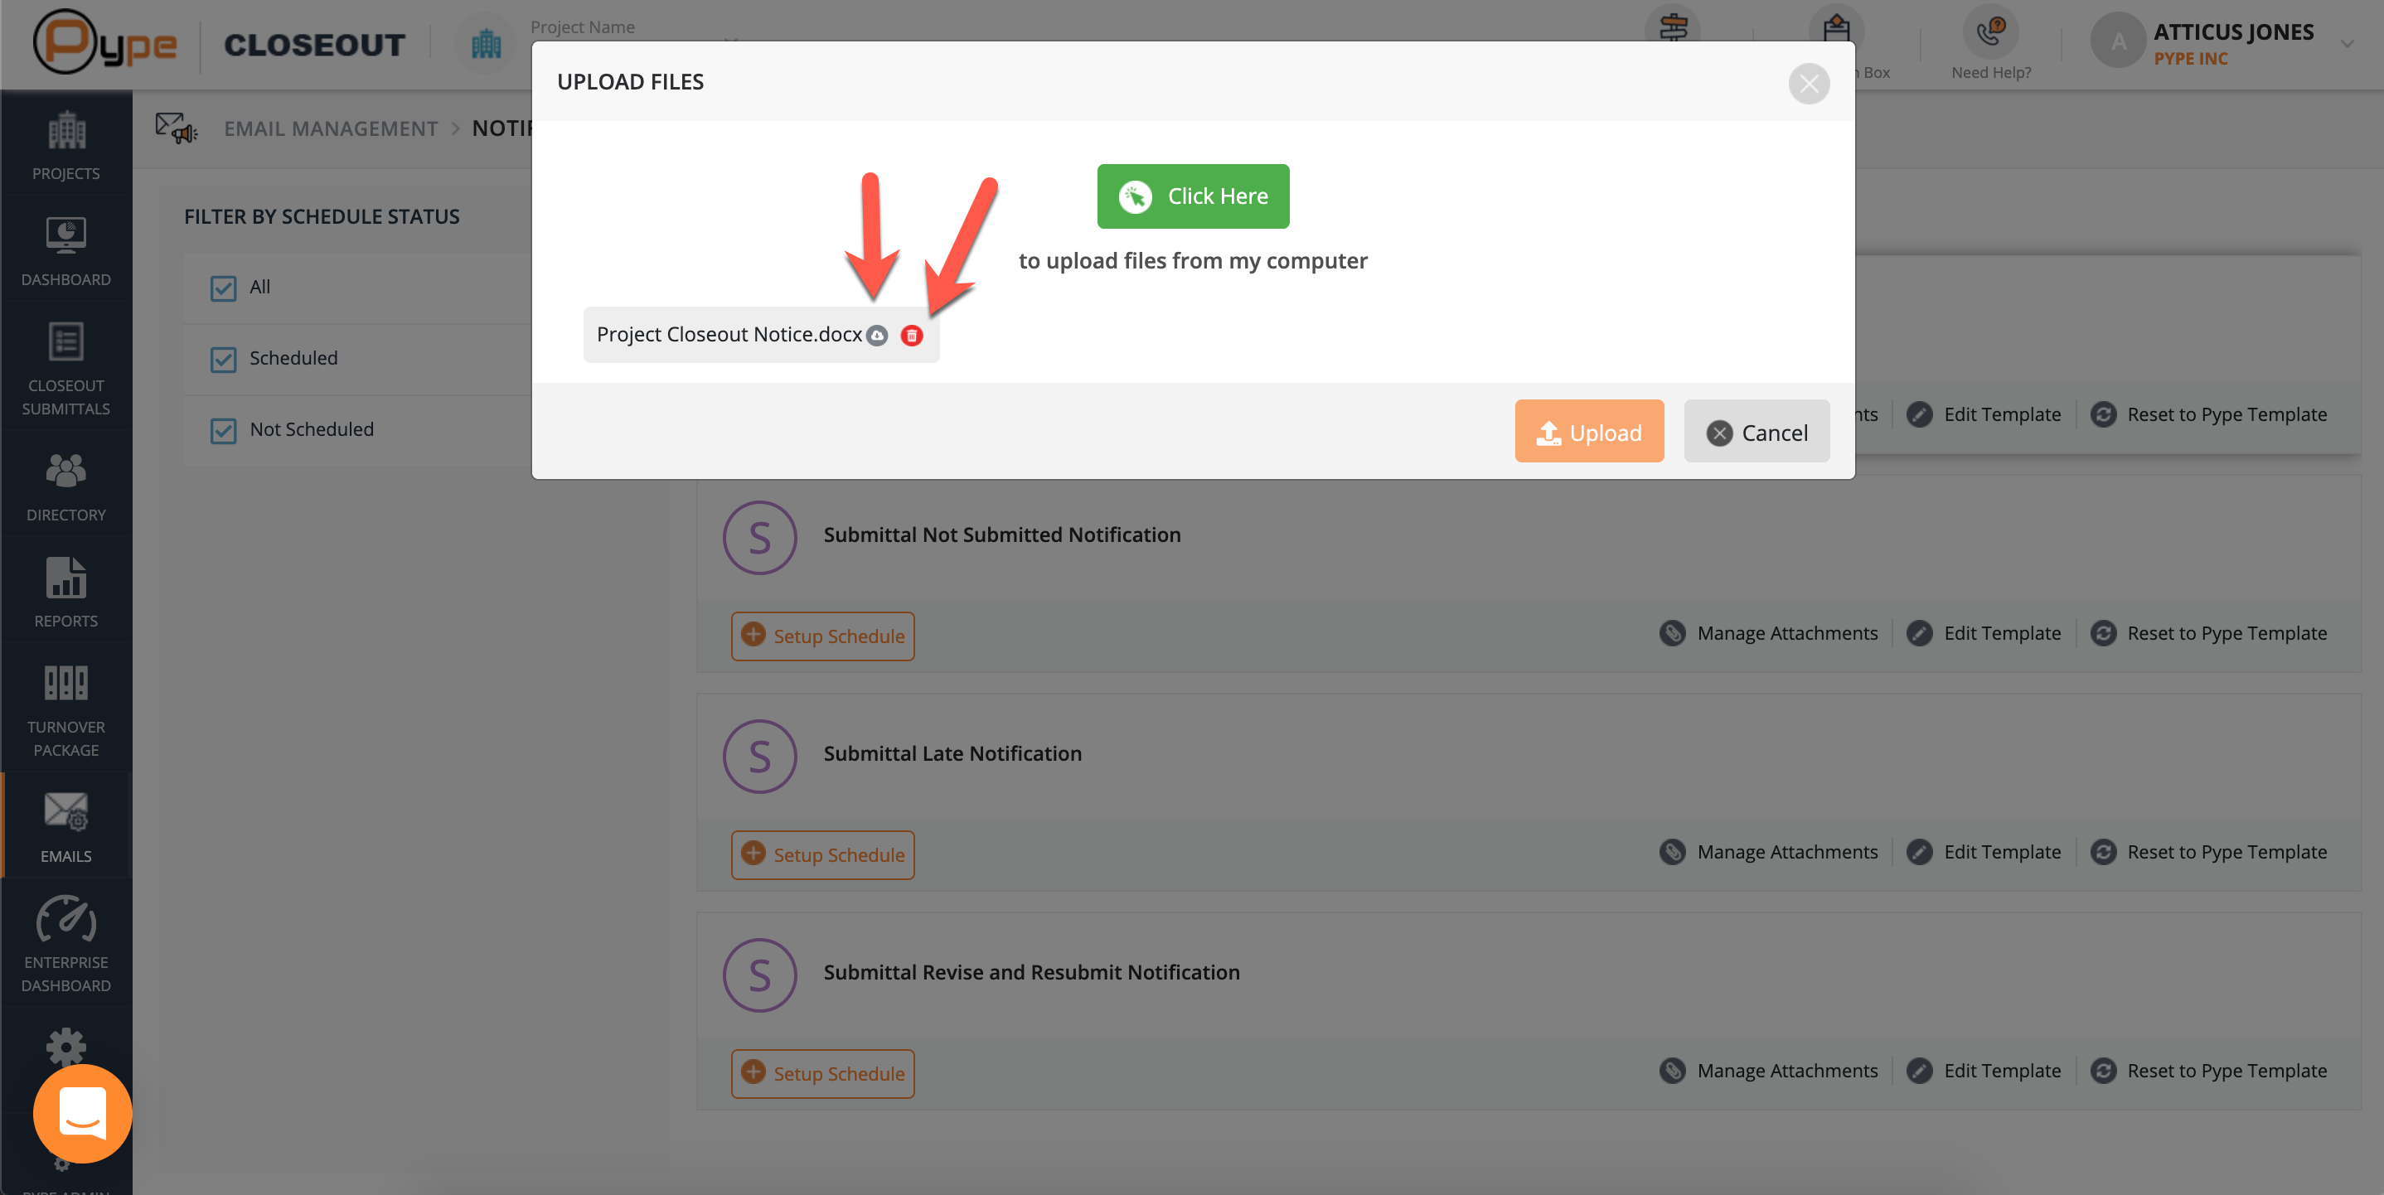Open the Intercom chat bubble
Image resolution: width=2384 pixels, height=1195 pixels.
coord(82,1113)
